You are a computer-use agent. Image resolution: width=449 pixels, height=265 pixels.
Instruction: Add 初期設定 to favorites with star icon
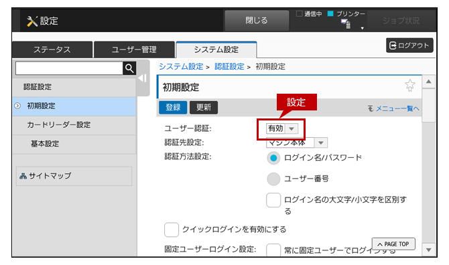(409, 85)
